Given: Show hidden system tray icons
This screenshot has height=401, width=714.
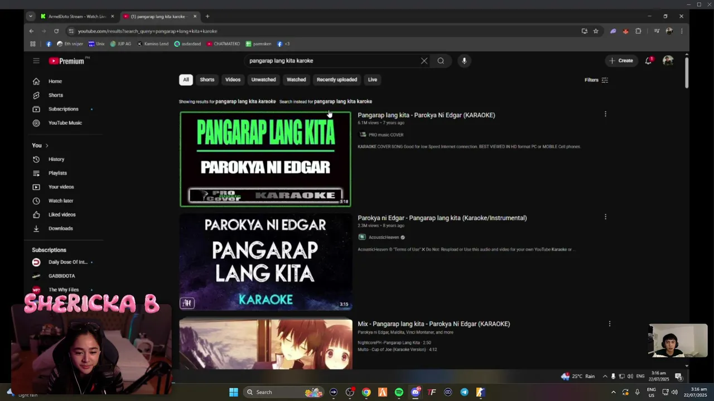Looking at the screenshot, I should pyautogui.click(x=614, y=392).
